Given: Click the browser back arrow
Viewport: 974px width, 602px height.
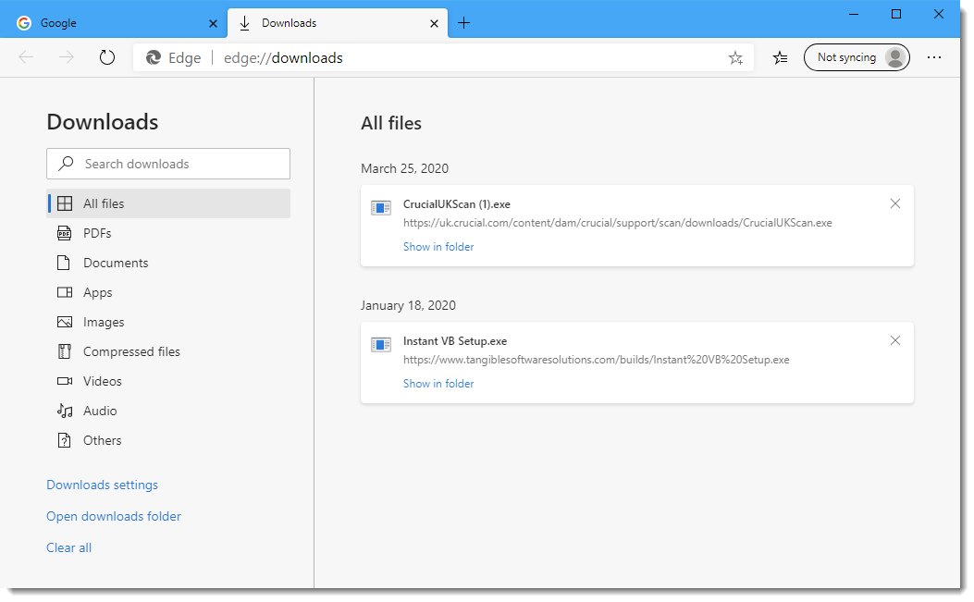Looking at the screenshot, I should pyautogui.click(x=26, y=57).
